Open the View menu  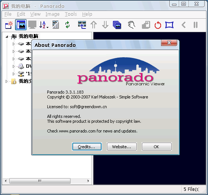[x=35, y=14]
